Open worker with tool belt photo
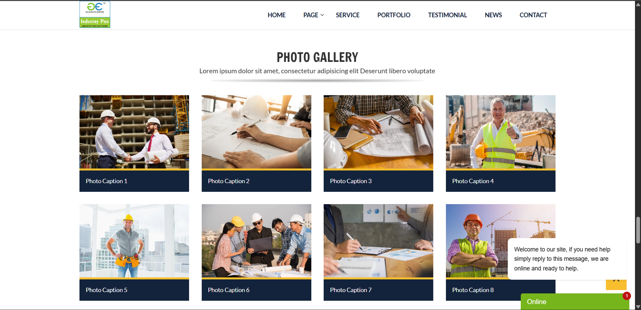 (134, 241)
